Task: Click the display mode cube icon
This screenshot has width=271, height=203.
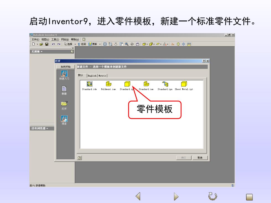Action: [144, 44]
